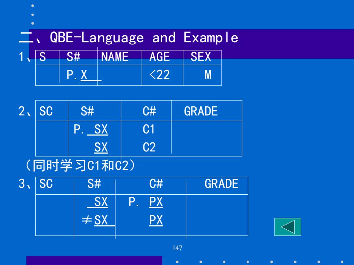Screen dimensions: 354x265
Task: Click the 'SC' header of example 3
Action: (x=46, y=184)
